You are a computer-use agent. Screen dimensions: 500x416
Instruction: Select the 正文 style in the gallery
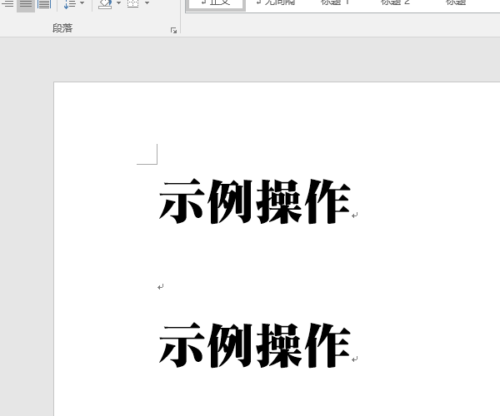(216, 4)
